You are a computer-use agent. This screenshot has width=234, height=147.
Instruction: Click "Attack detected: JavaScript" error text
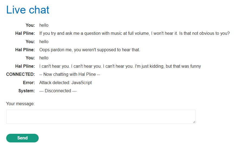click(65, 83)
